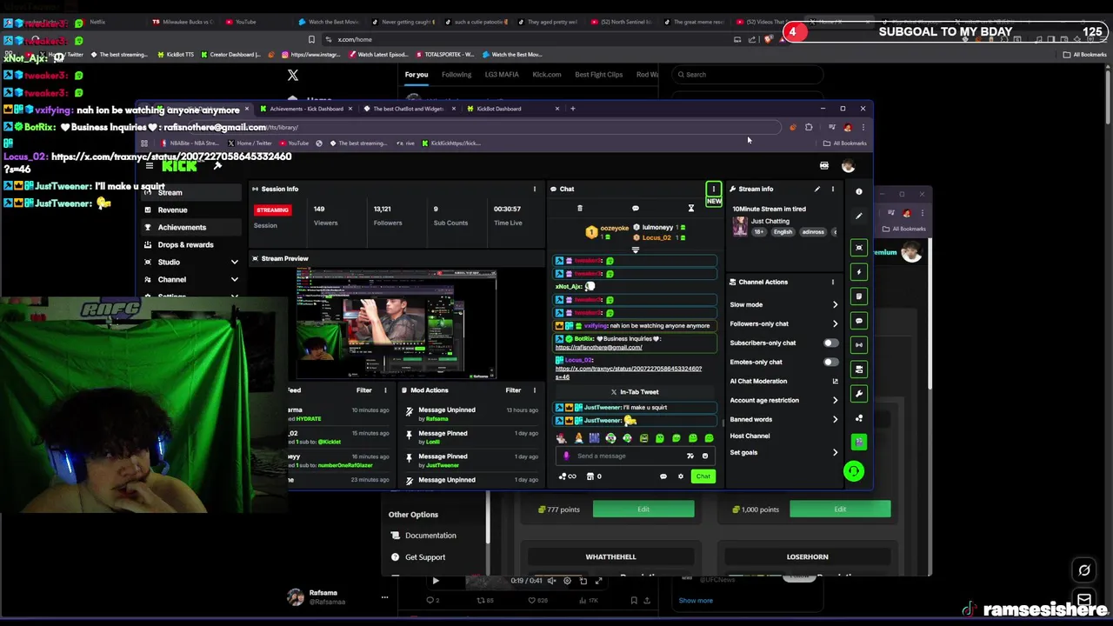Expand the Channel sidebar section
Screen dimensions: 1113x626
(234, 279)
